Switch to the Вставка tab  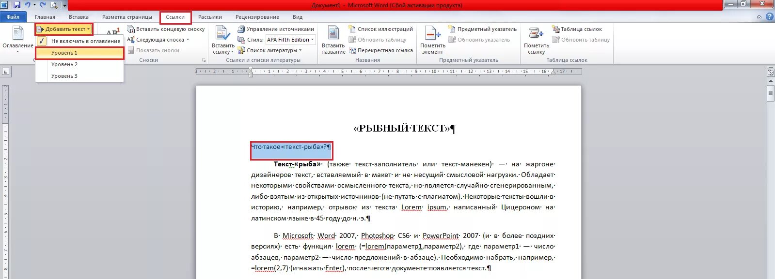coord(79,17)
